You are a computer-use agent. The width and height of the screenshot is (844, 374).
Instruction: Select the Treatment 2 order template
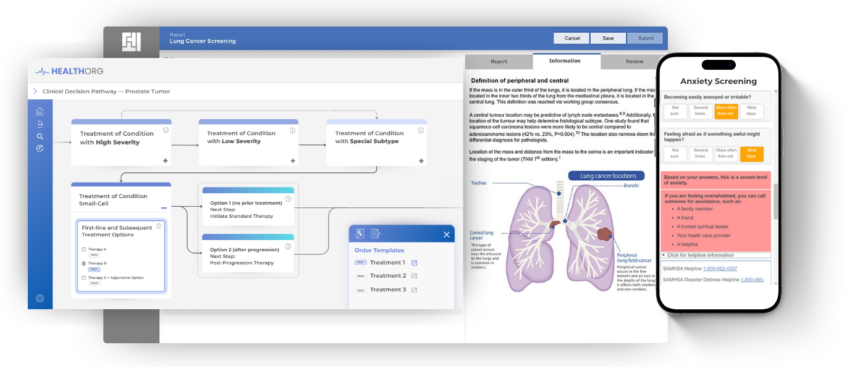(x=387, y=276)
